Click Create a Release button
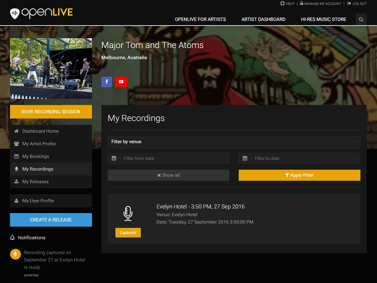 click(x=51, y=220)
